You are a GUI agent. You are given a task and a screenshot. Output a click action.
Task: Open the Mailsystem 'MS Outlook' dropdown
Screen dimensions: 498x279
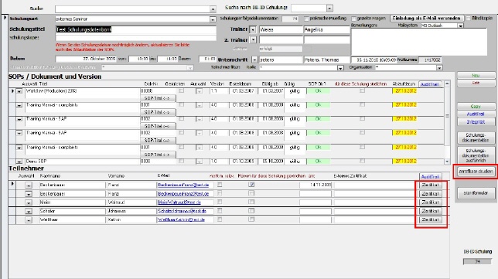pyautogui.click(x=461, y=26)
